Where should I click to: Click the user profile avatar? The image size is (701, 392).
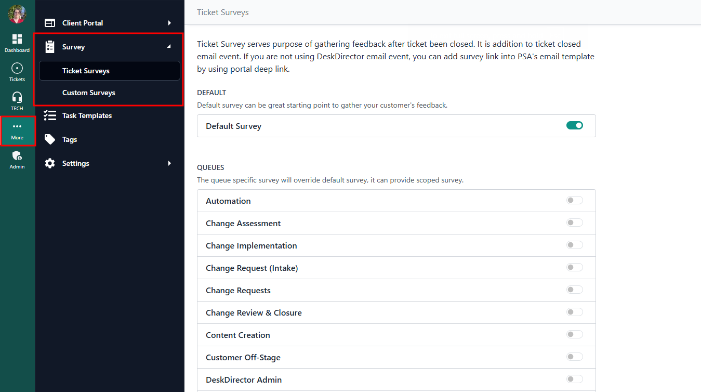(17, 14)
